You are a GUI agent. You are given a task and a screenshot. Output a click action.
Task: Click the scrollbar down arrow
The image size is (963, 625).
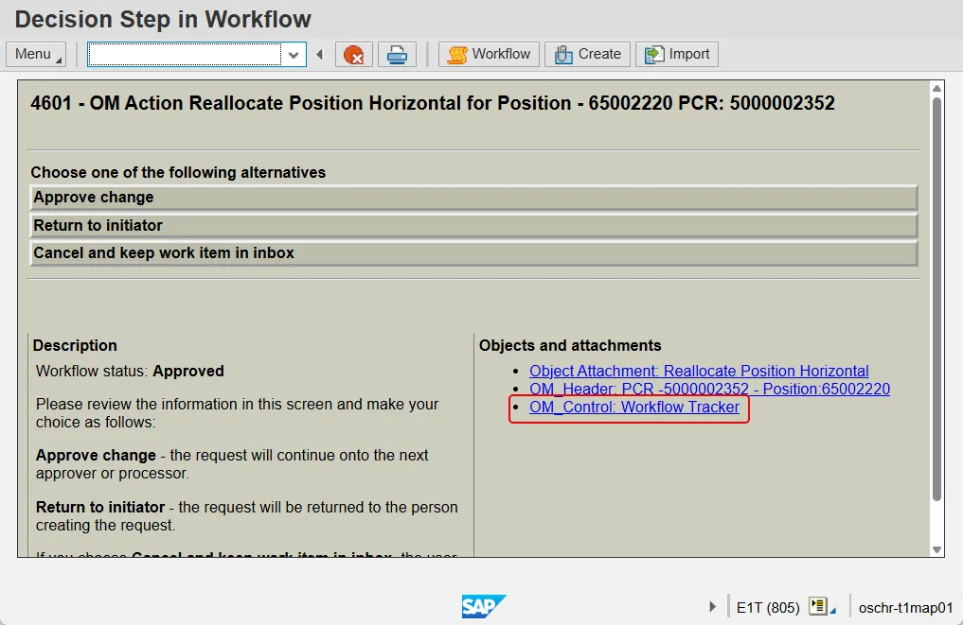[x=936, y=549]
